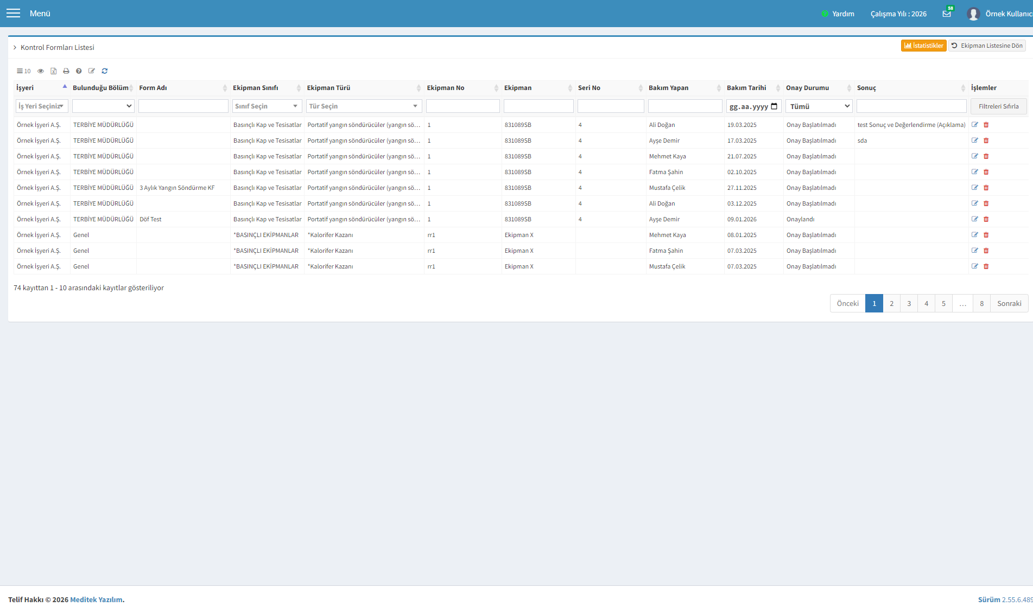Open the Bakım Tarihi date picker calendar
Screen dimensions: 1033x613
coord(774,106)
